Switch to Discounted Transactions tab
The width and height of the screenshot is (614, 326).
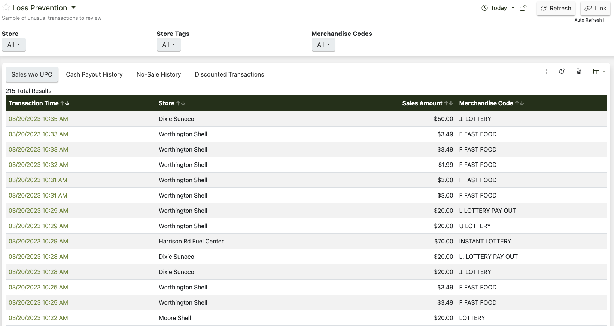[230, 74]
